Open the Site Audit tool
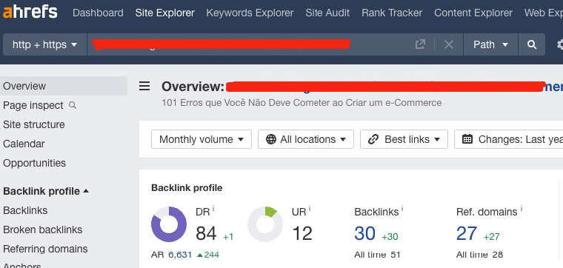 (x=327, y=13)
